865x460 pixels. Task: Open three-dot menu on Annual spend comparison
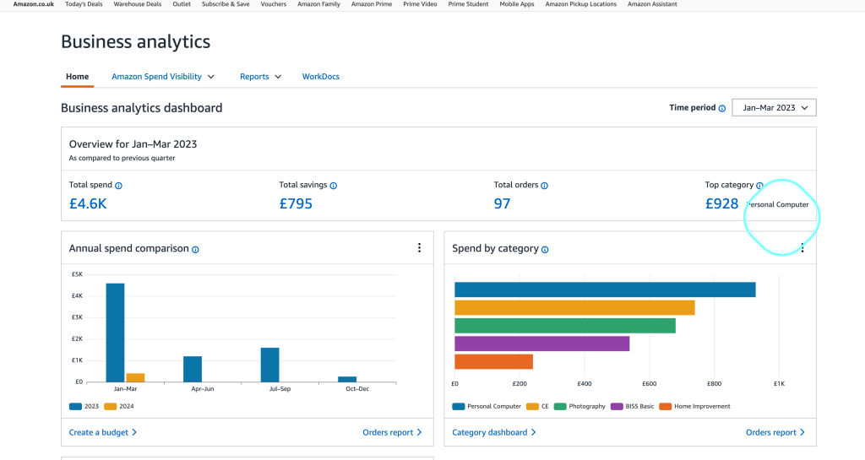(x=419, y=248)
